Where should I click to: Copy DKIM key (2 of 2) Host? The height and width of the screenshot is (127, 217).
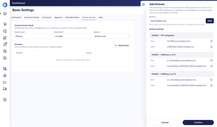pyautogui.click(x=211, y=80)
